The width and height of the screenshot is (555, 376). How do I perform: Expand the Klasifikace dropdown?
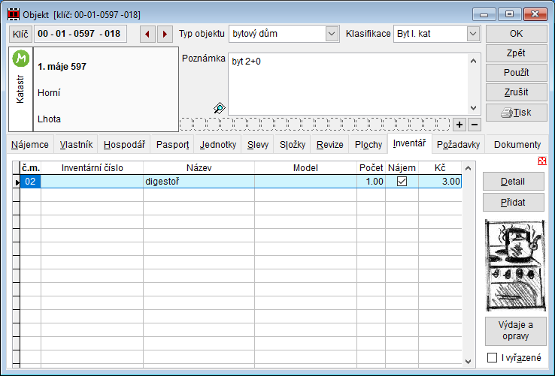472,34
